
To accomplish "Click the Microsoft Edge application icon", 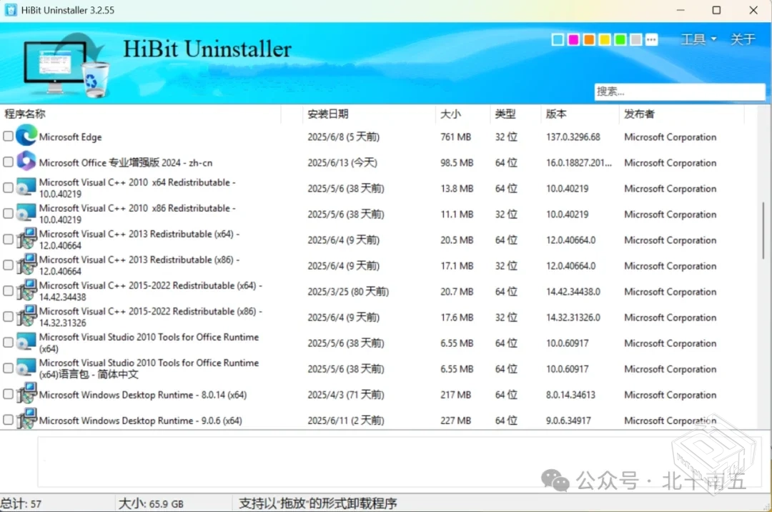I will [25, 136].
